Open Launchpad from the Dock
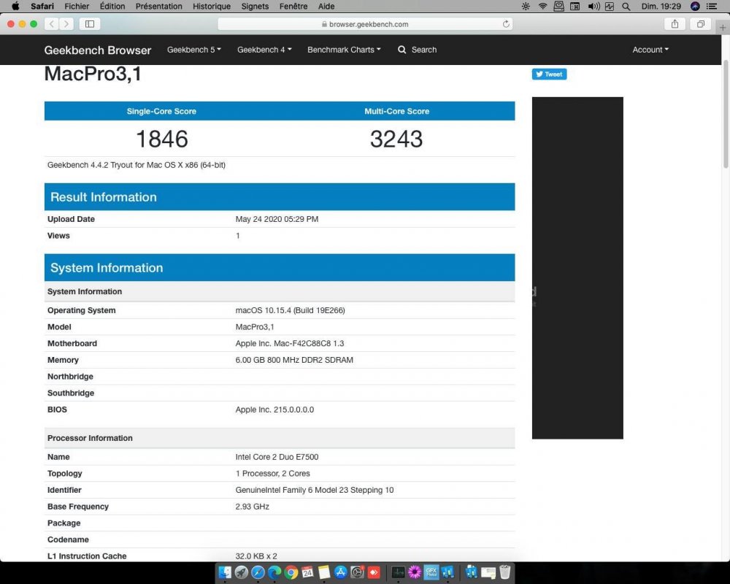 point(241,572)
